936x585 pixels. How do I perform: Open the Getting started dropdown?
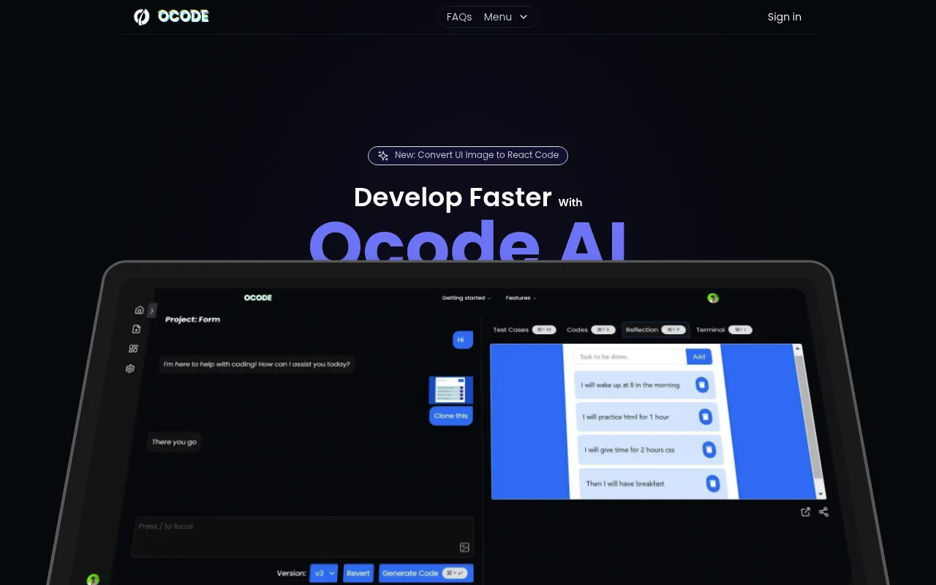pos(467,298)
